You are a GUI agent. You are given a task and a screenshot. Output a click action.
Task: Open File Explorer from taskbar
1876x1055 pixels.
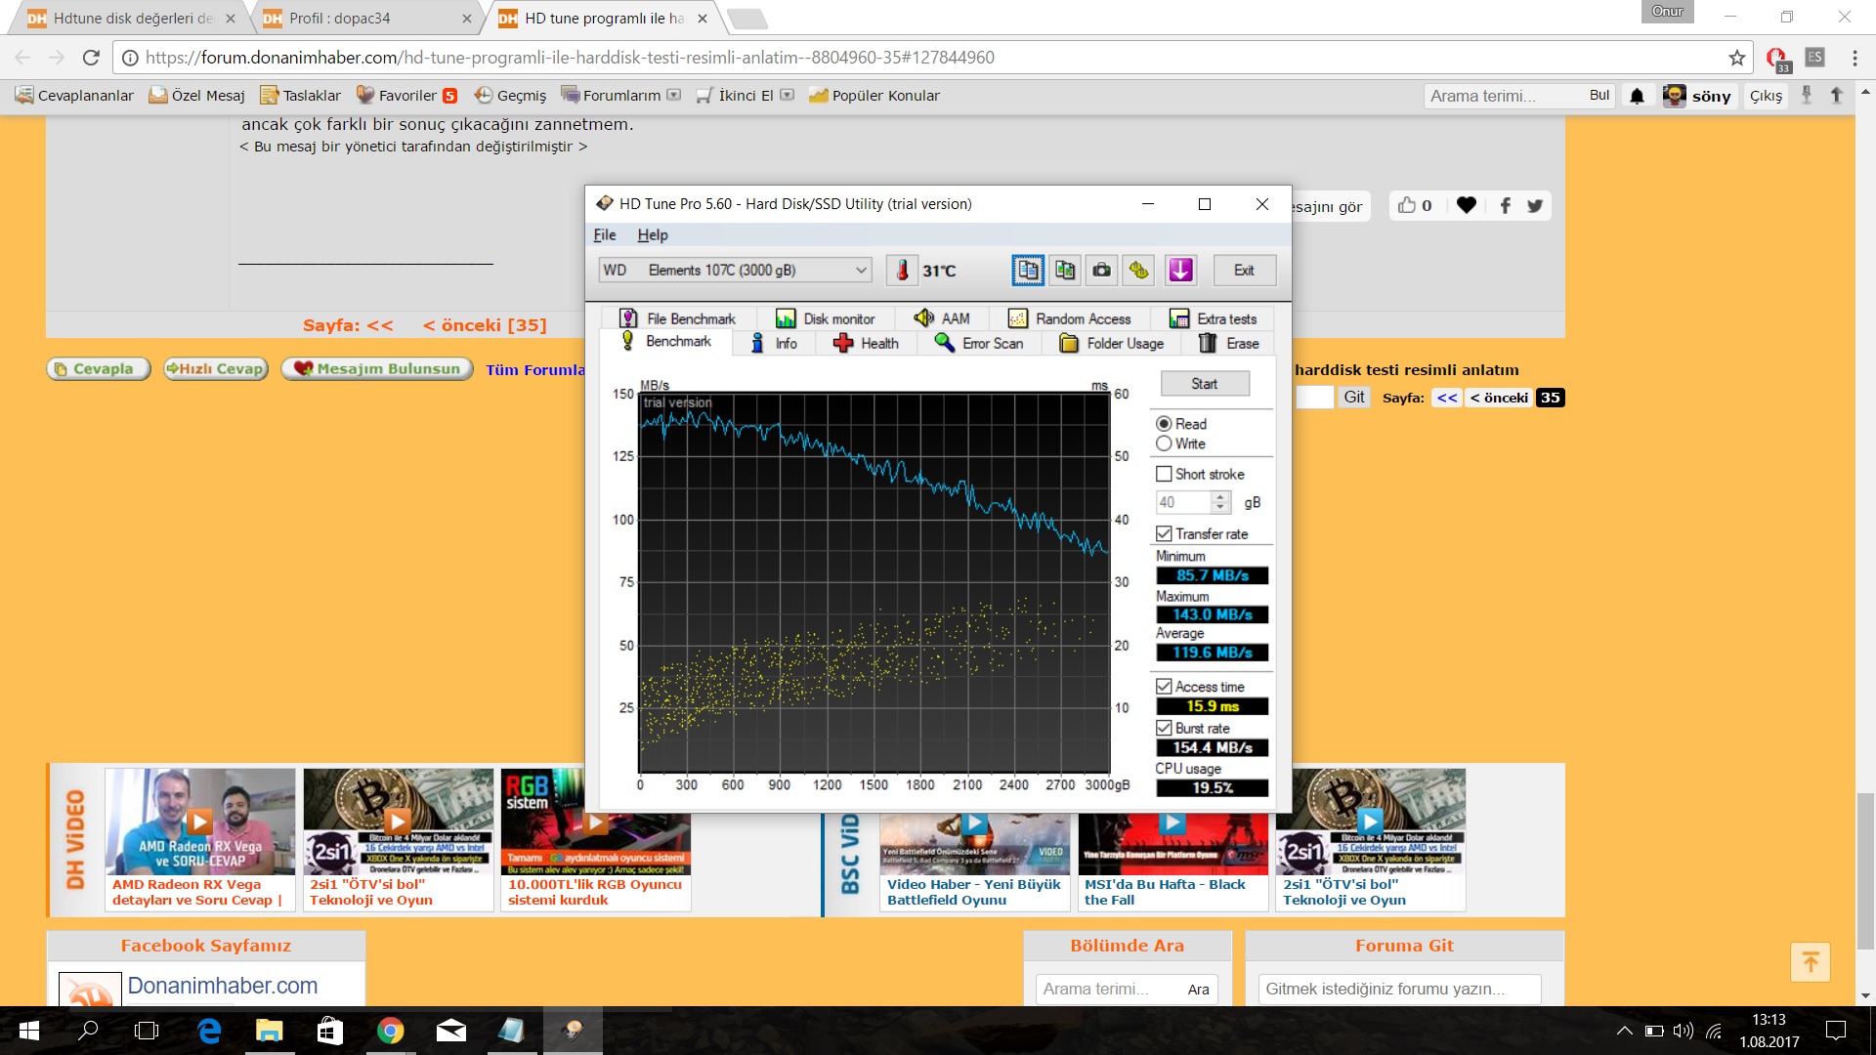pos(269,1031)
